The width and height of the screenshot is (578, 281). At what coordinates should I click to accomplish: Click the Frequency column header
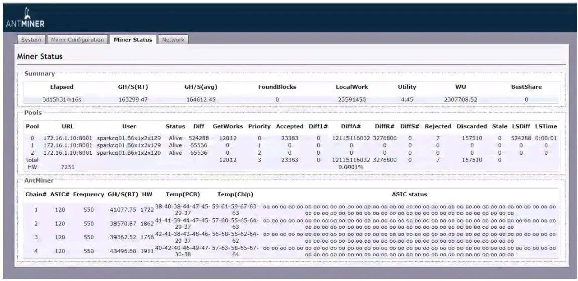click(x=88, y=194)
